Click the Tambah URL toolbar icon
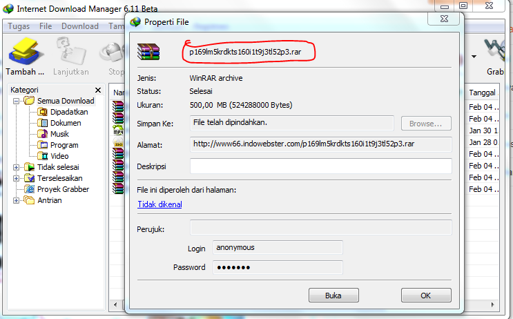 point(25,51)
